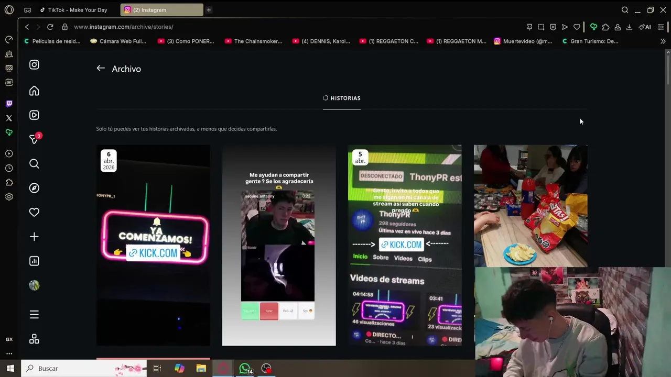Open Instagram logo in the sidebar
The image size is (671, 377).
tap(34, 65)
